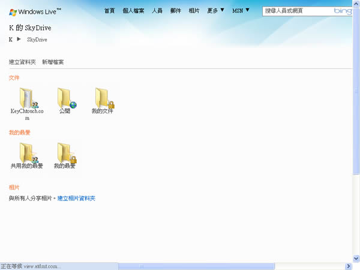
Task: Open 相片 photos in top navigation
Action: click(x=194, y=10)
